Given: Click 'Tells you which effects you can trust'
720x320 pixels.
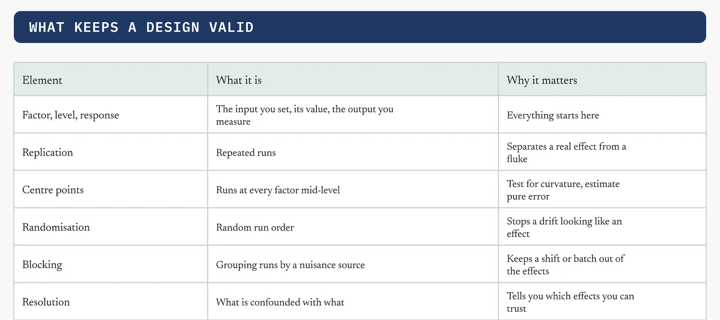Looking at the screenshot, I should tap(571, 302).
